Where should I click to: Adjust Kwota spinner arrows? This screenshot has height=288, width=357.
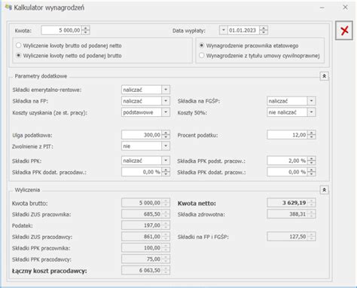86,30
